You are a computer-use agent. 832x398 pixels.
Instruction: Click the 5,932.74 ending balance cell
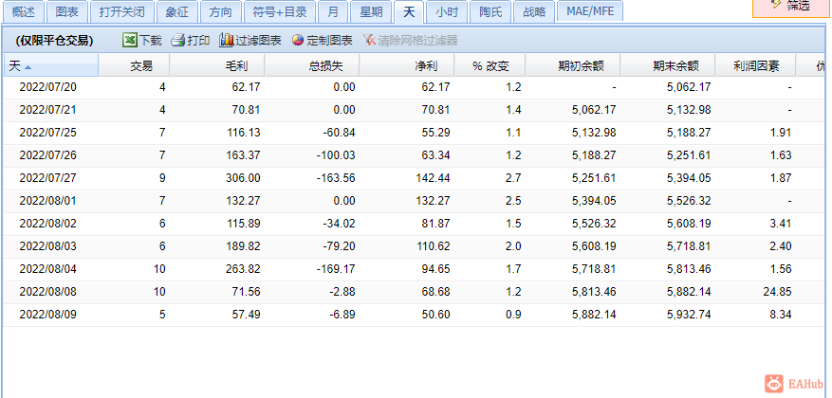(689, 315)
